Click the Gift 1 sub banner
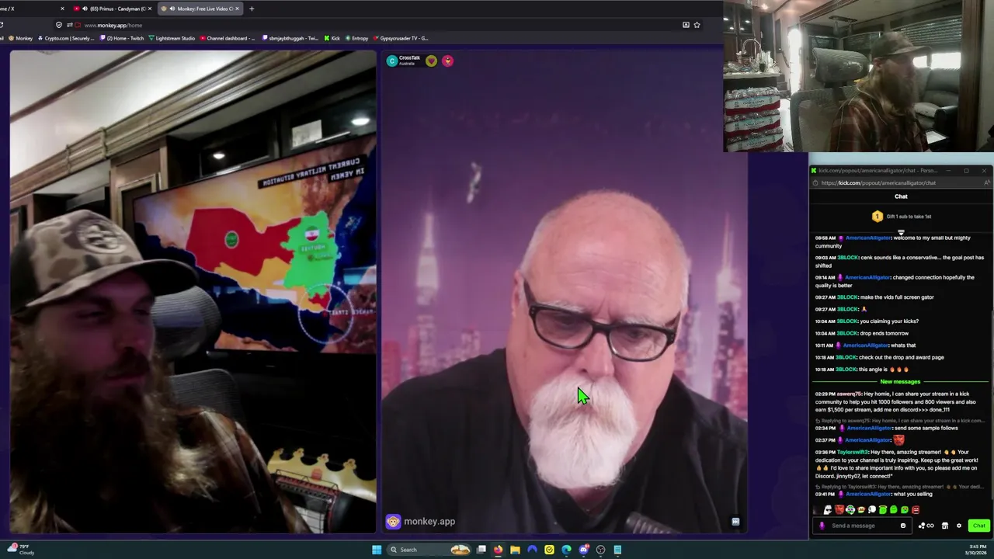Screen dimensions: 994x559 [901, 217]
